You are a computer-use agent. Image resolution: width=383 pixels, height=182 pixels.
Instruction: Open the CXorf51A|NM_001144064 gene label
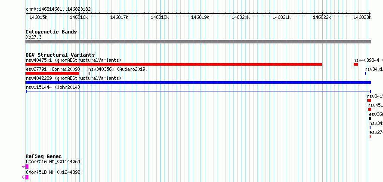coord(53,161)
